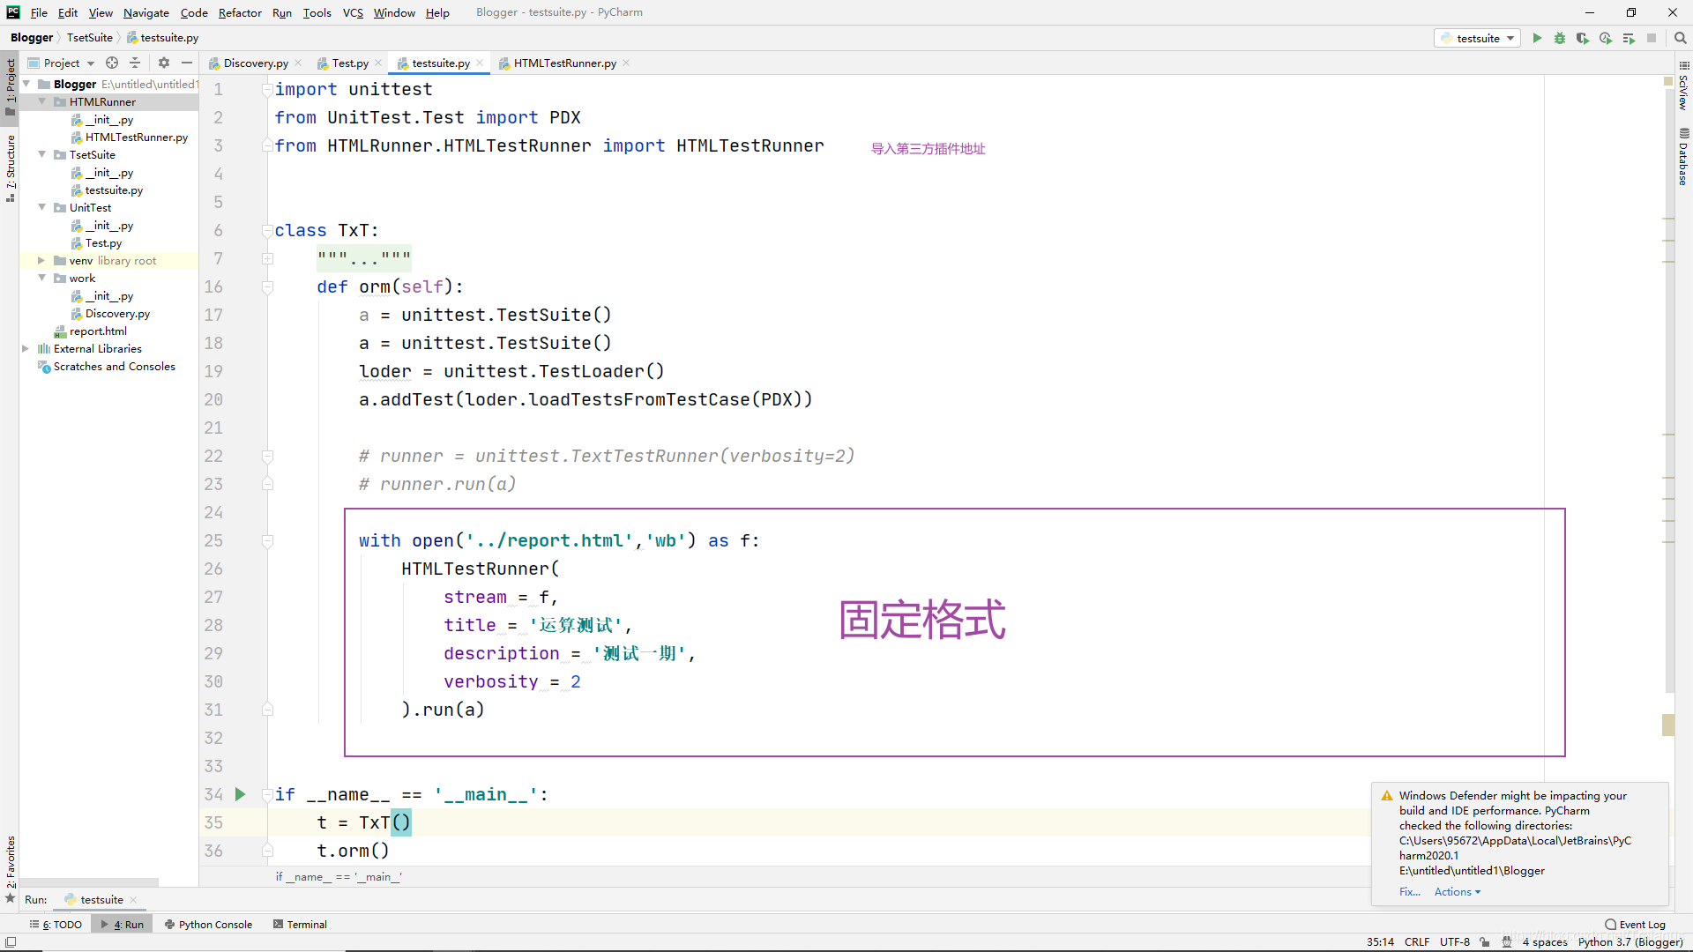Open the concurrency diagram run icon
1693x952 pixels.
point(1629,38)
